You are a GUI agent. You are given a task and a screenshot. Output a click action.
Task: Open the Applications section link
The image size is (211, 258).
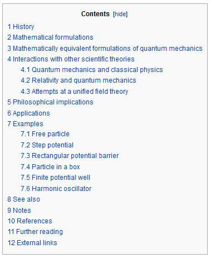[28, 113]
